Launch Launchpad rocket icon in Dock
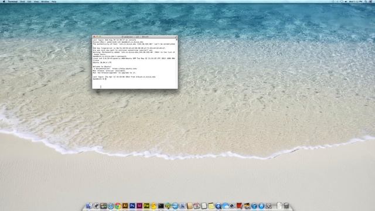Image resolution: width=375 pixels, height=211 pixels. pos(96,206)
